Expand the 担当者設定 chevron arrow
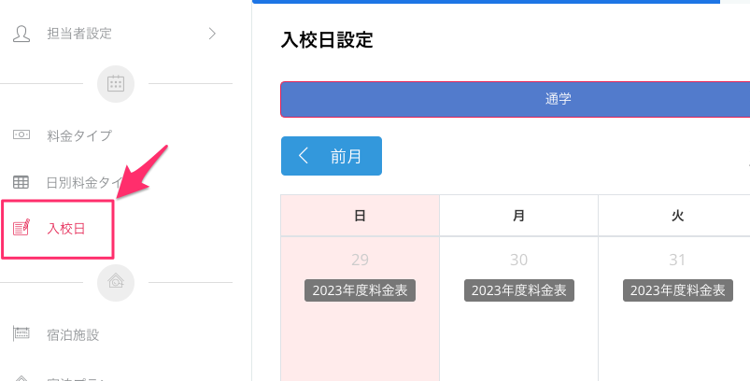The image size is (750, 381). pos(212,34)
